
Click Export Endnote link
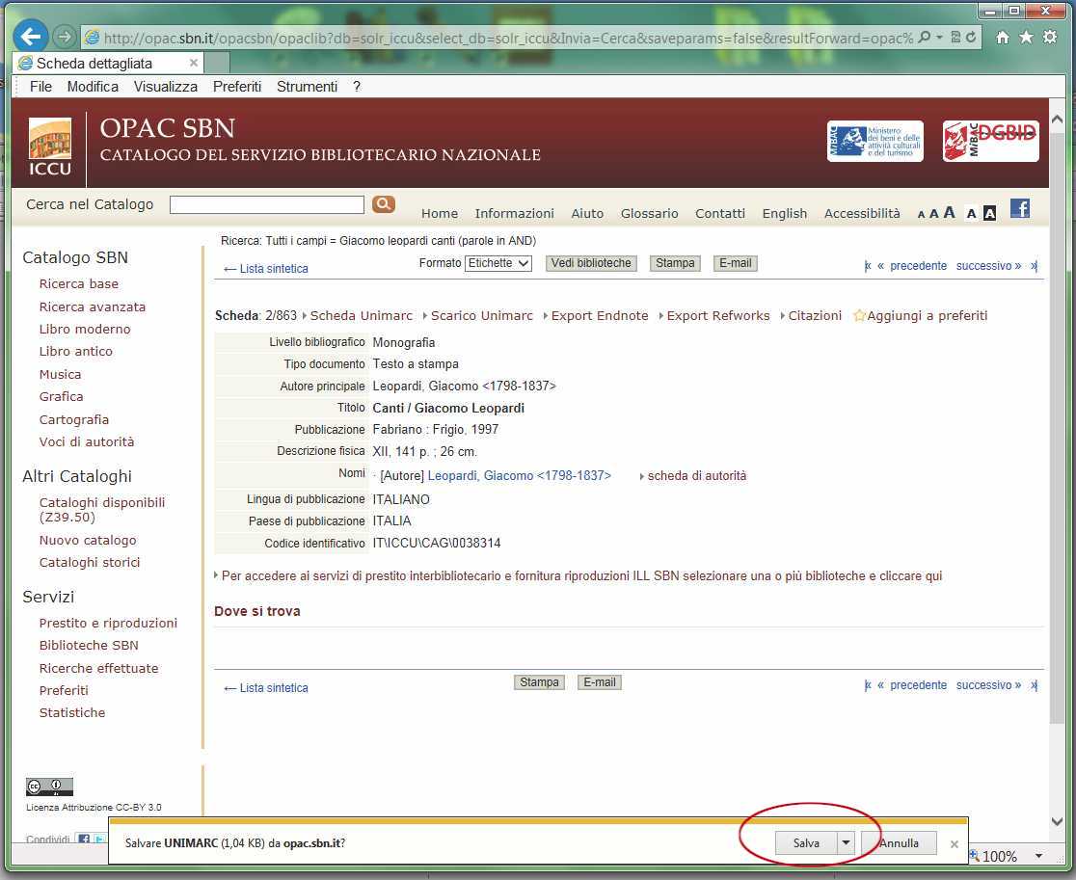point(600,315)
